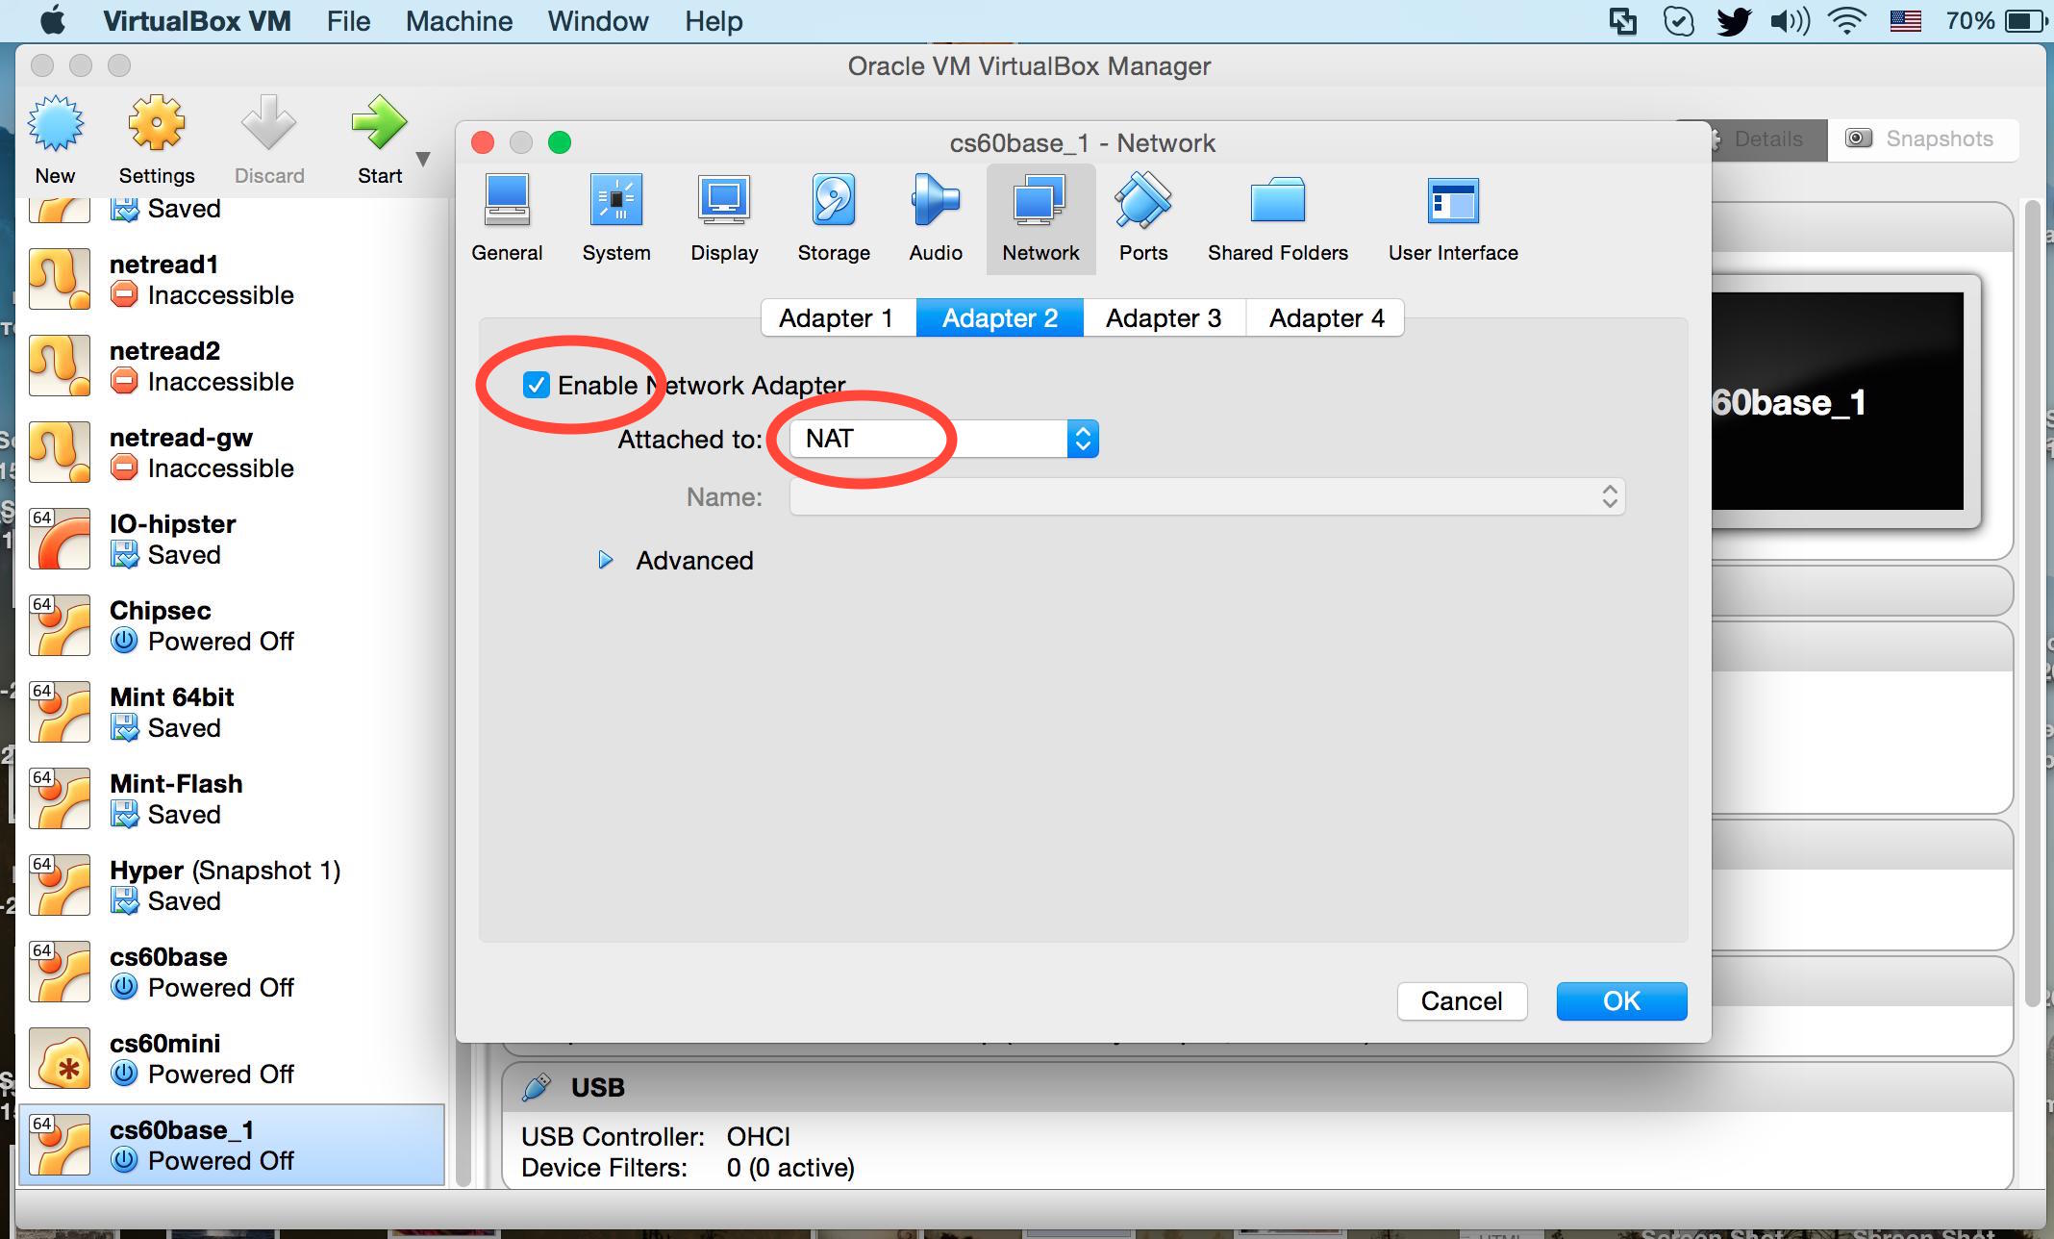Open the User Interface settings section
The width and height of the screenshot is (2054, 1239).
tap(1453, 218)
